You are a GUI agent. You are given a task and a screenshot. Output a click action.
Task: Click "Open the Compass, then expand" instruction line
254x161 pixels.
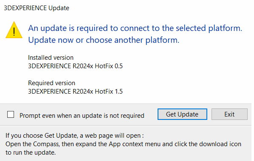click(x=123, y=144)
